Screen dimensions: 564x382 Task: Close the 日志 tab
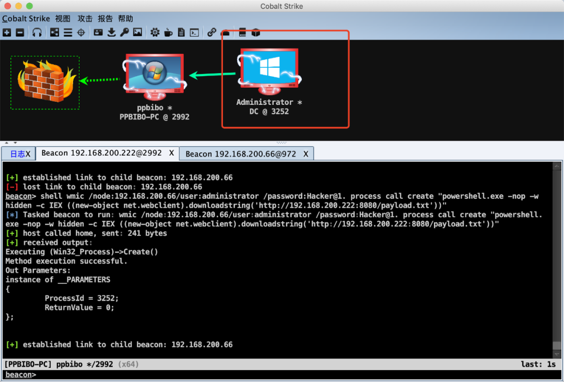click(x=28, y=154)
